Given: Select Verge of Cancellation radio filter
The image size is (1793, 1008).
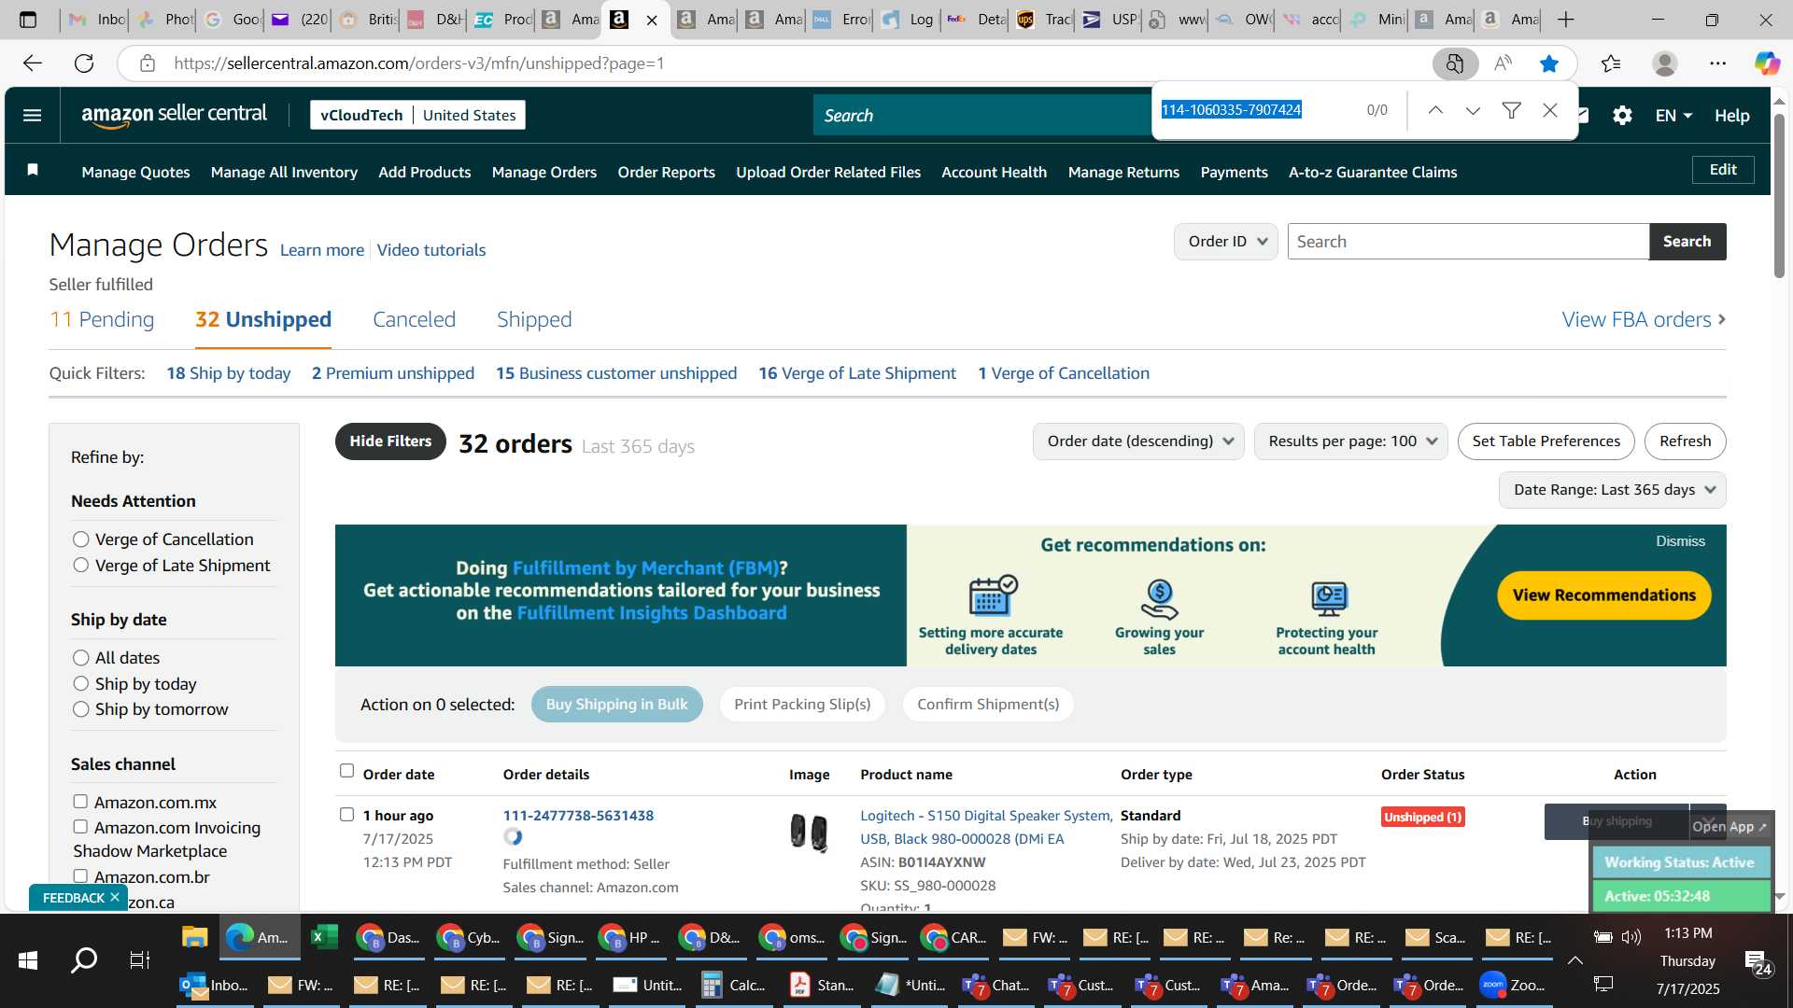Looking at the screenshot, I should [x=81, y=539].
